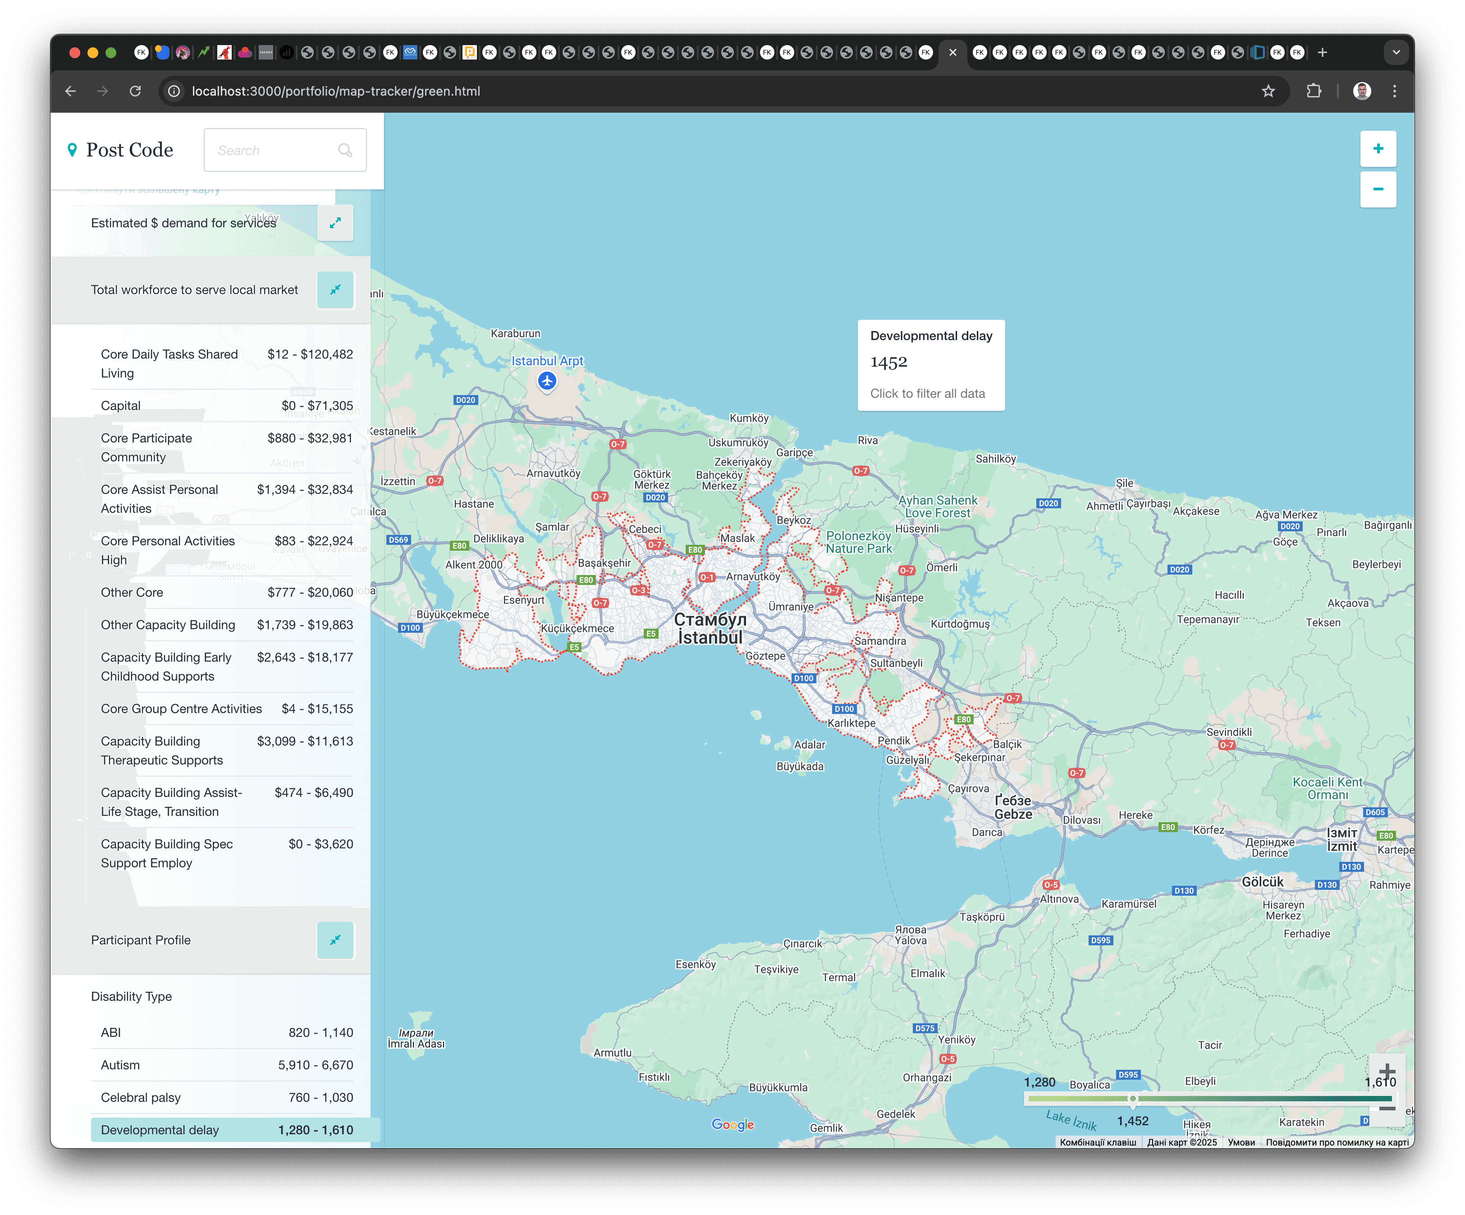Click the Polonezköy Nature Park label

point(859,542)
